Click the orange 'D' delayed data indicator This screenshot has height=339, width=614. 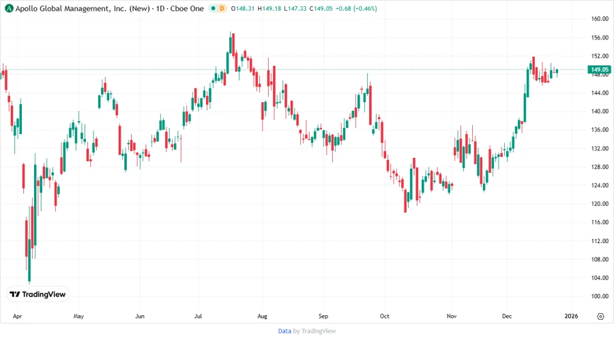pyautogui.click(x=222, y=8)
